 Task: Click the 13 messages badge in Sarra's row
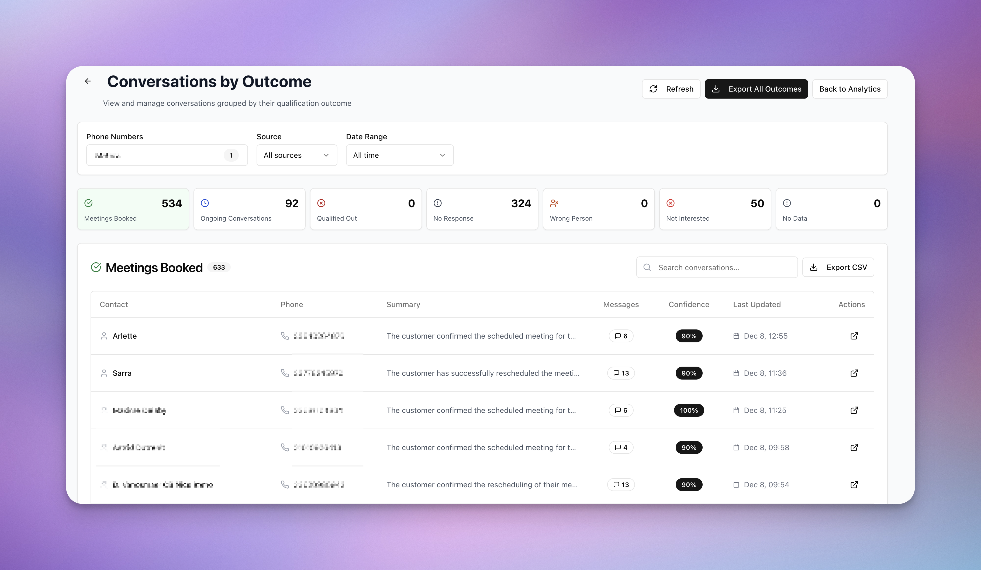click(621, 373)
